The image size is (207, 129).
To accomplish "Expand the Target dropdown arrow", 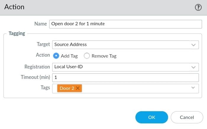I will (194, 45).
